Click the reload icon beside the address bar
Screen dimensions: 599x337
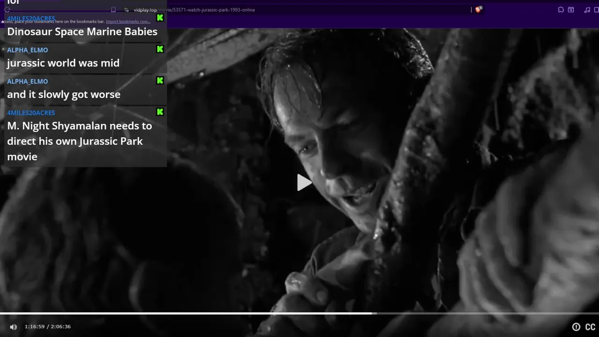pos(7,10)
